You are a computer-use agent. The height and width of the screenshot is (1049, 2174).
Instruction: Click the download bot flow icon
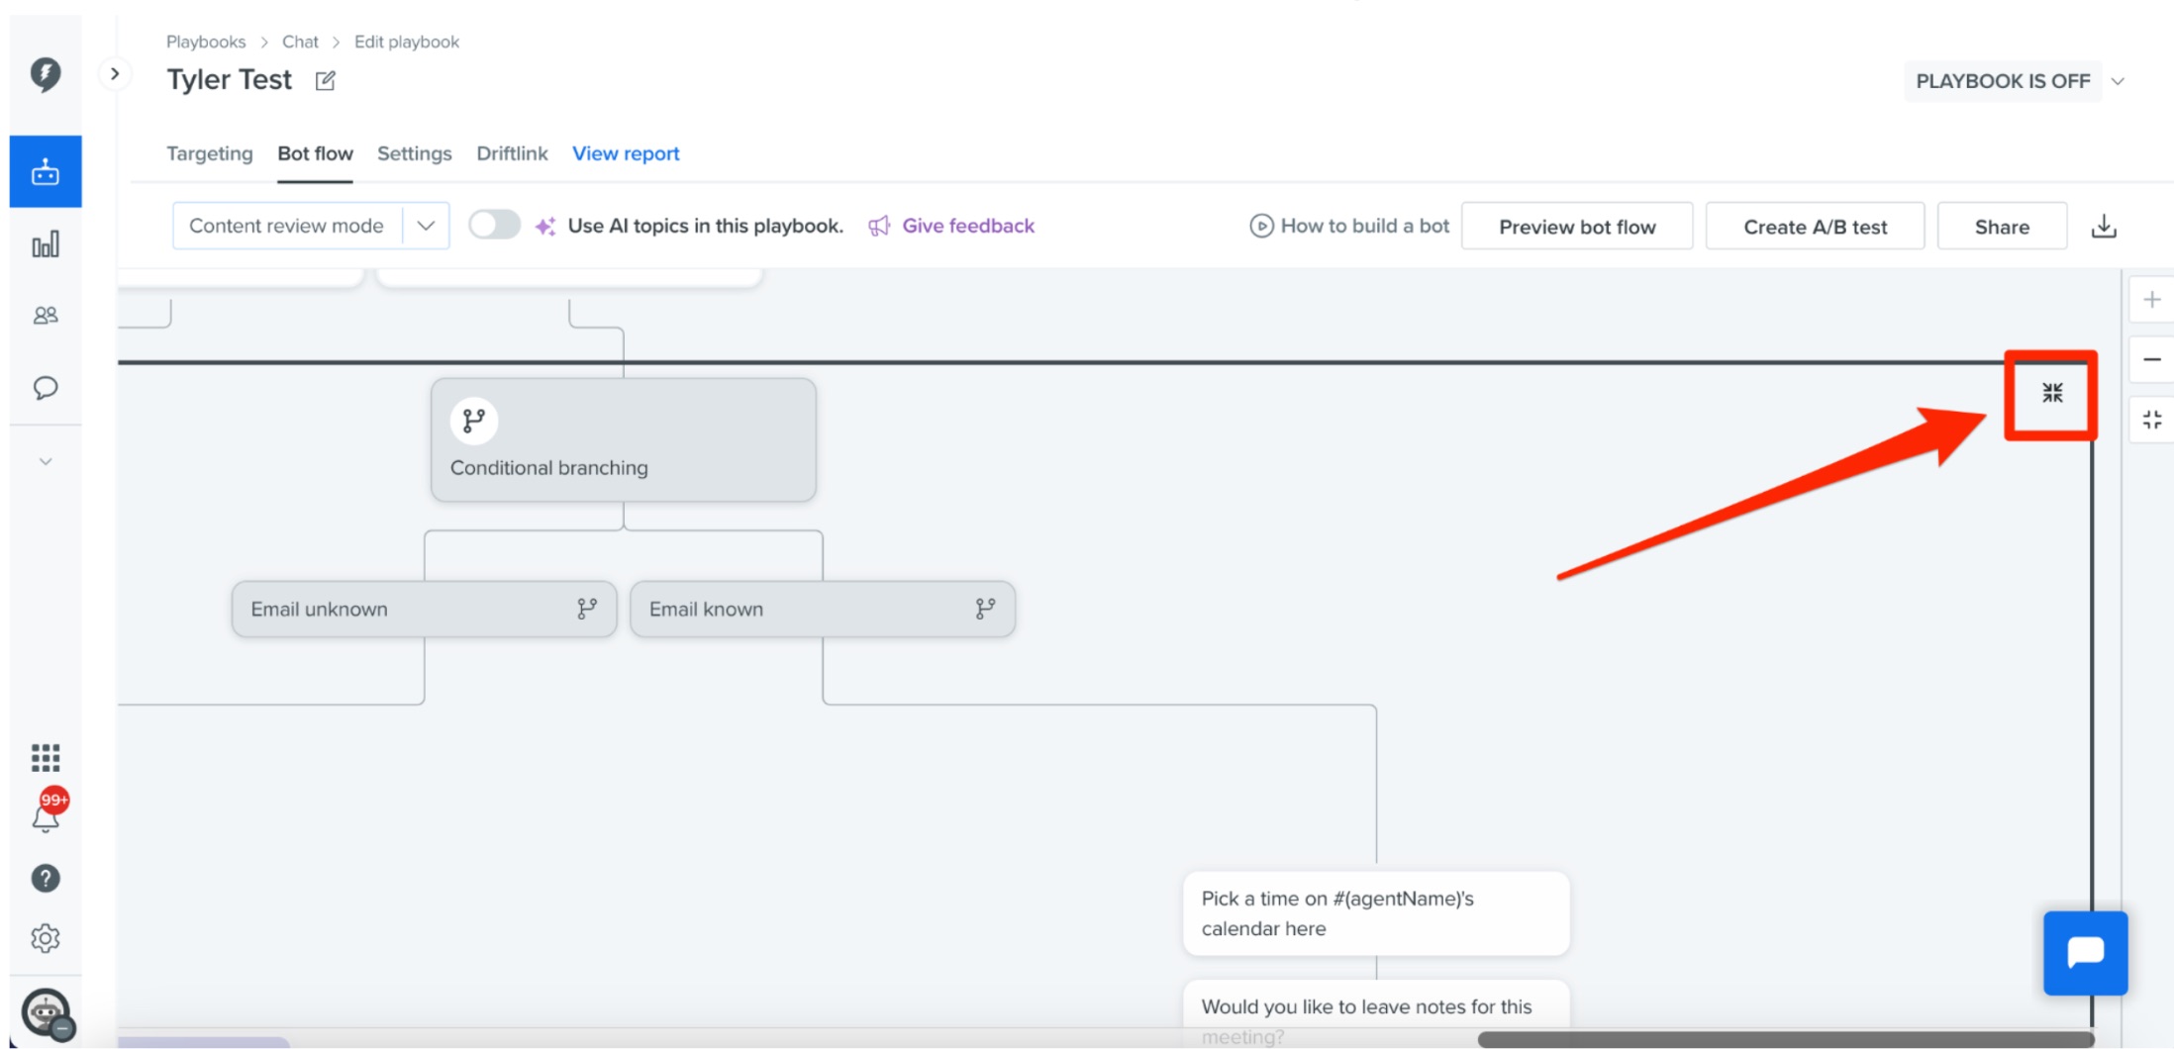coord(2104,227)
